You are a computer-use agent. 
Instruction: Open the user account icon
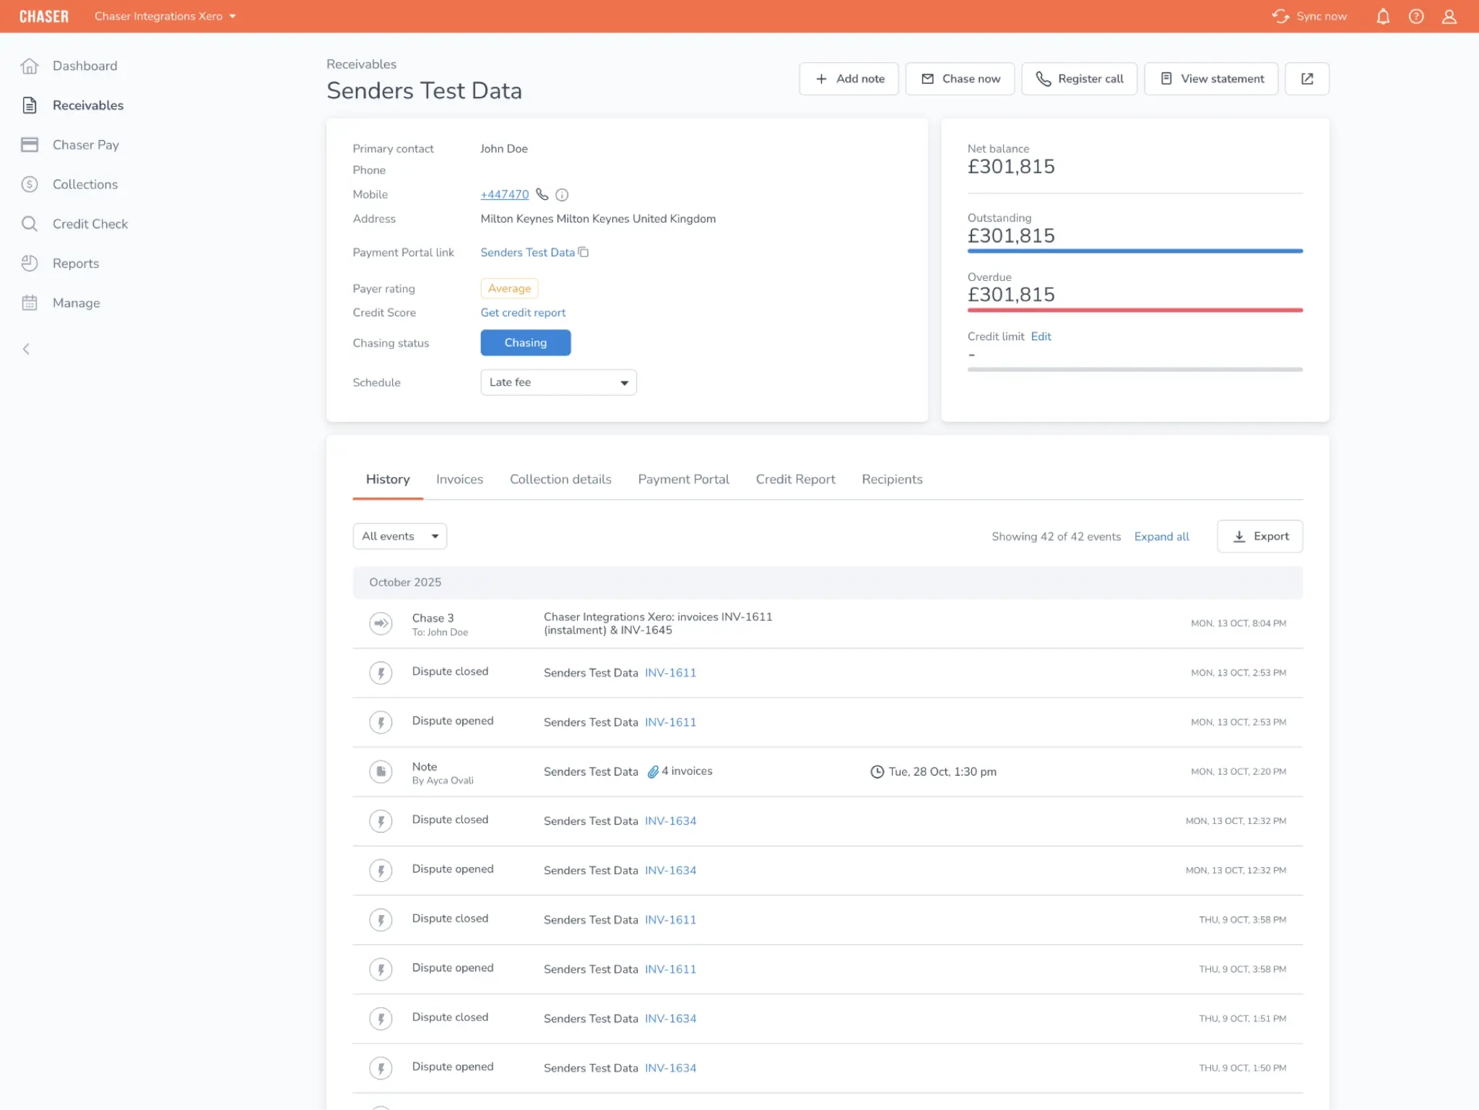(x=1449, y=16)
